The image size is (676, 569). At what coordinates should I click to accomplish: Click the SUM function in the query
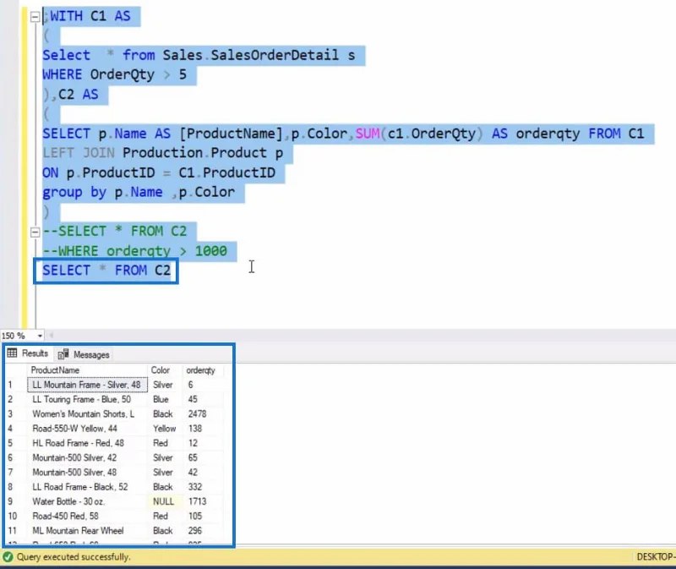[368, 134]
